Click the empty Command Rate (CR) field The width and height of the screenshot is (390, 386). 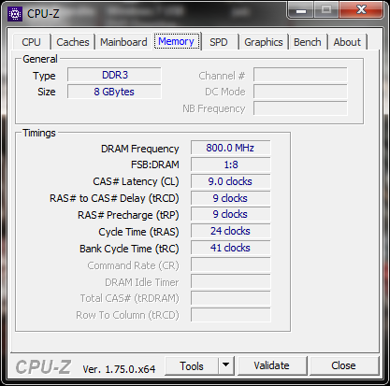pos(230,264)
